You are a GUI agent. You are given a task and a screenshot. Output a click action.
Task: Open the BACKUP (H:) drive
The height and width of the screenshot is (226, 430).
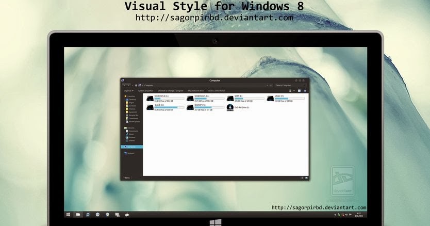pyautogui.click(x=205, y=107)
